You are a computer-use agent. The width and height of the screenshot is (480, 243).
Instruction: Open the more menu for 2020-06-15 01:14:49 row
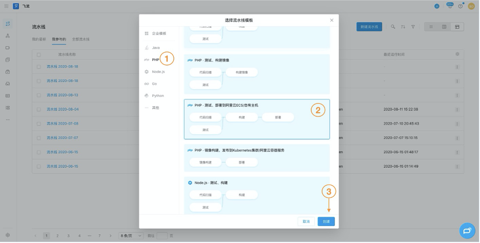457,167
